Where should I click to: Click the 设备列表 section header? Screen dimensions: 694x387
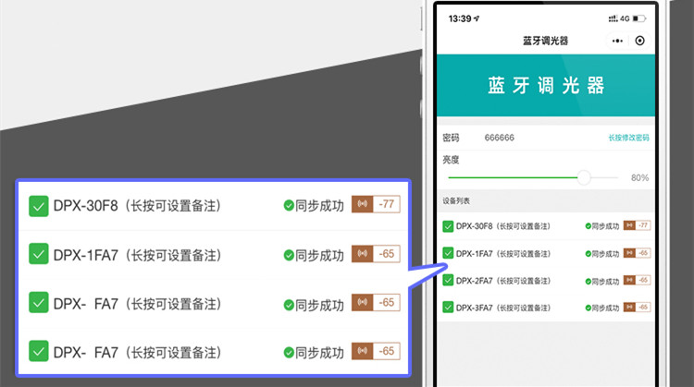pyautogui.click(x=458, y=200)
